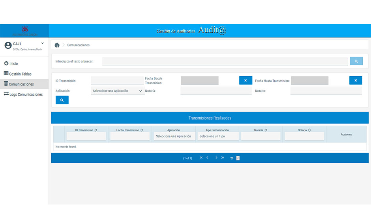Jump to the last results page

coord(223,158)
